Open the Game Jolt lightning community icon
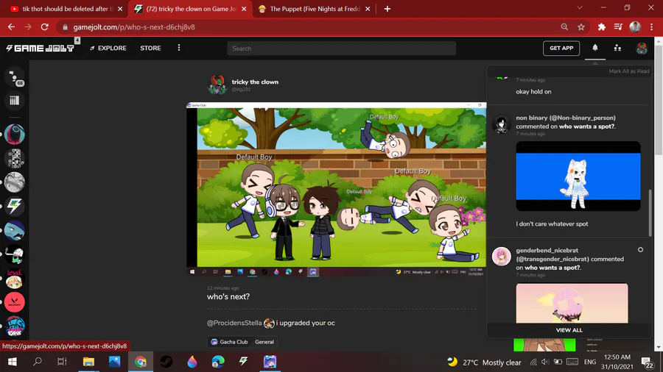The height and width of the screenshot is (372, 663). click(x=15, y=207)
